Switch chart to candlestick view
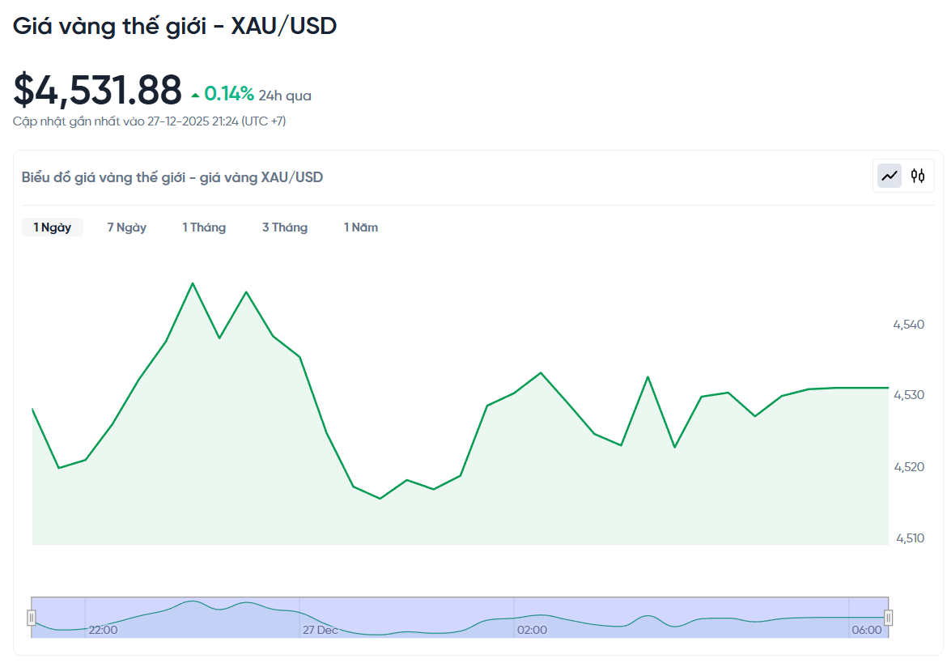 [919, 176]
